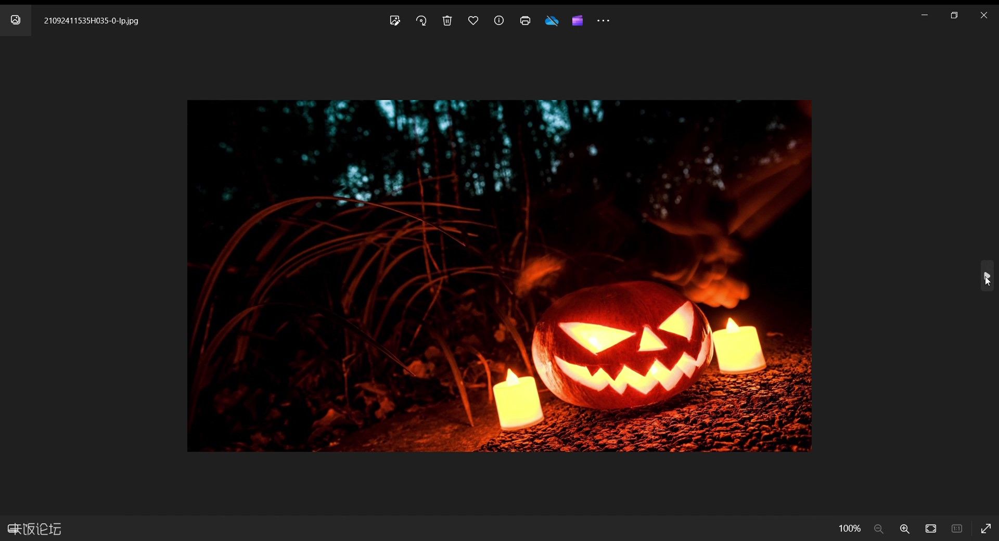This screenshot has width=999, height=541.
Task: Restore down the Photos window
Action: click(954, 15)
